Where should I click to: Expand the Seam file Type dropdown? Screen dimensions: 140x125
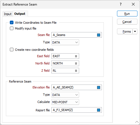point(65,42)
